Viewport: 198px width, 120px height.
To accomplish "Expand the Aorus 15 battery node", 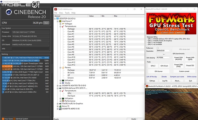I will [x=57, y=106].
